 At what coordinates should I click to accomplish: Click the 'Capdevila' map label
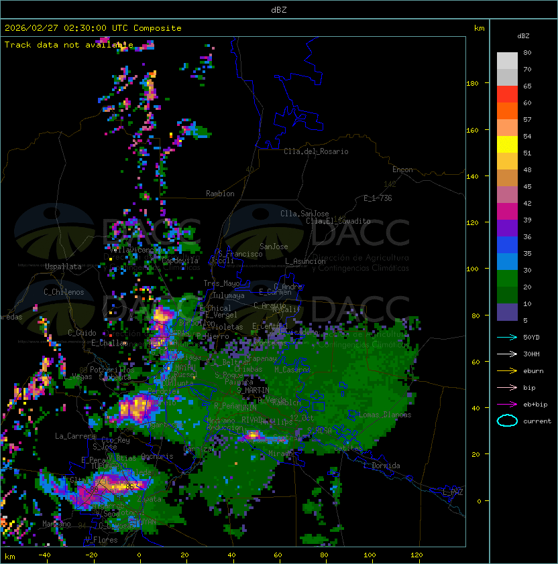180,261
